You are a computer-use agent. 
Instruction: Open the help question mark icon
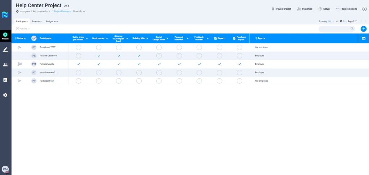pos(364,9)
